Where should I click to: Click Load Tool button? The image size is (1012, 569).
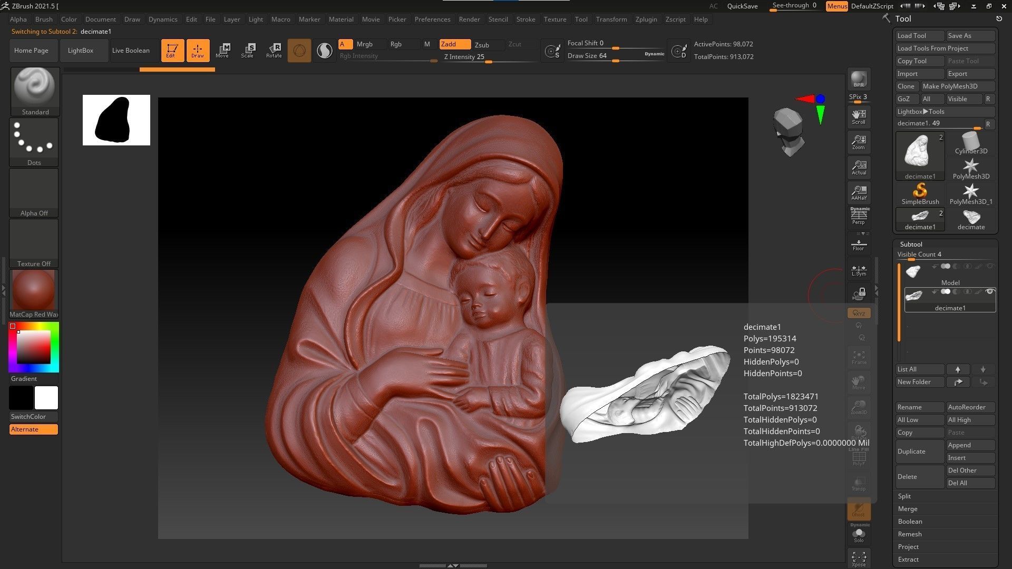pyautogui.click(x=920, y=36)
